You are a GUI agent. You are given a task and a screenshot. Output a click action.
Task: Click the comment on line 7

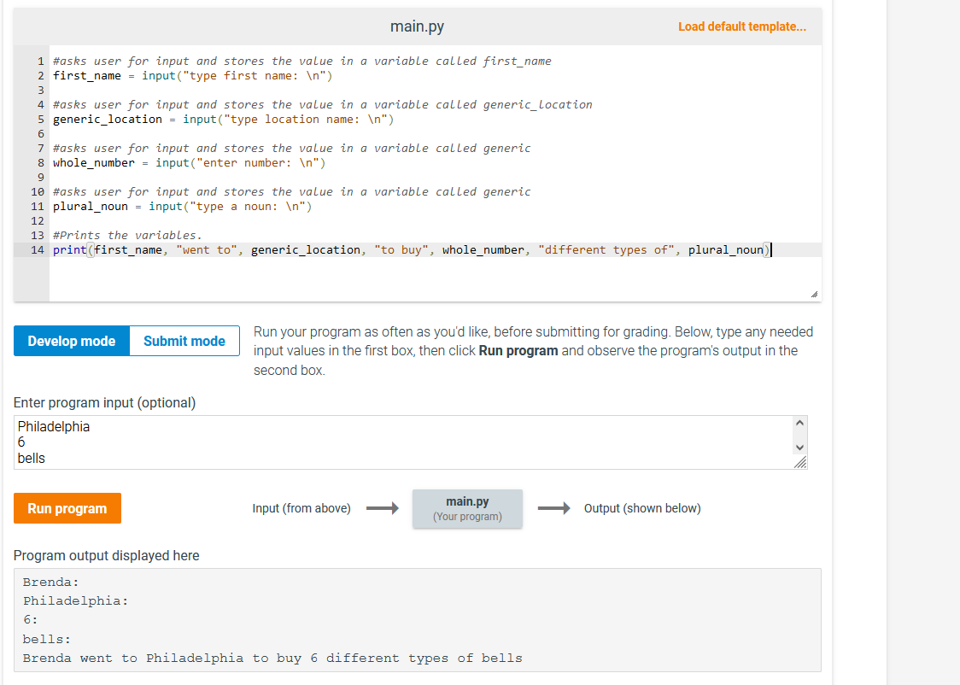point(291,148)
